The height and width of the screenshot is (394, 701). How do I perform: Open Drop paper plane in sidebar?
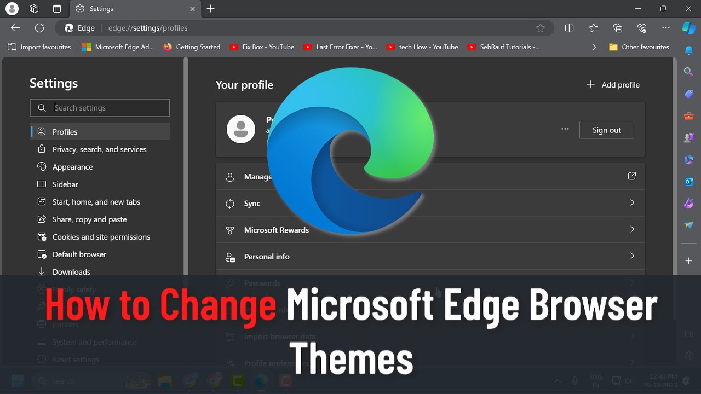689,225
